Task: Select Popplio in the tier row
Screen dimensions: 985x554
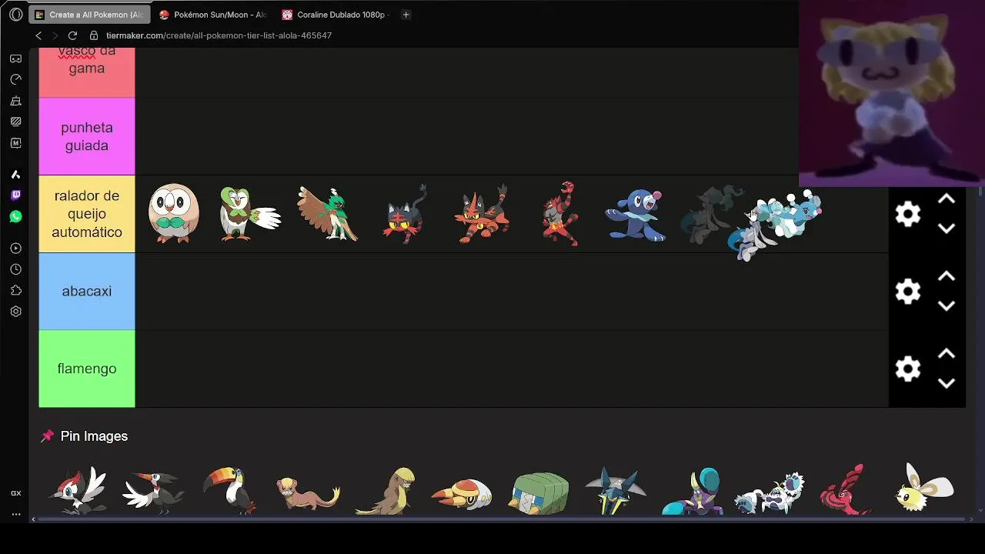Action: 636,215
